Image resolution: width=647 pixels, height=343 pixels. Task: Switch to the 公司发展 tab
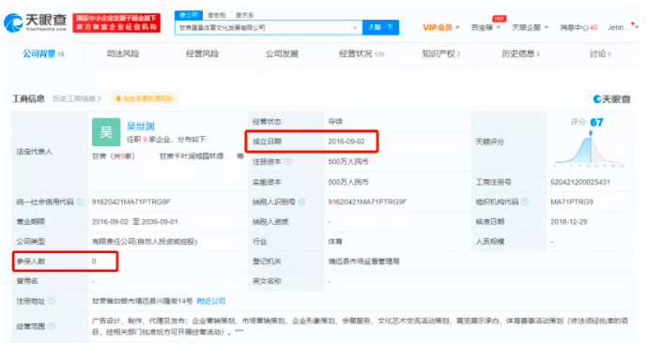(x=282, y=54)
